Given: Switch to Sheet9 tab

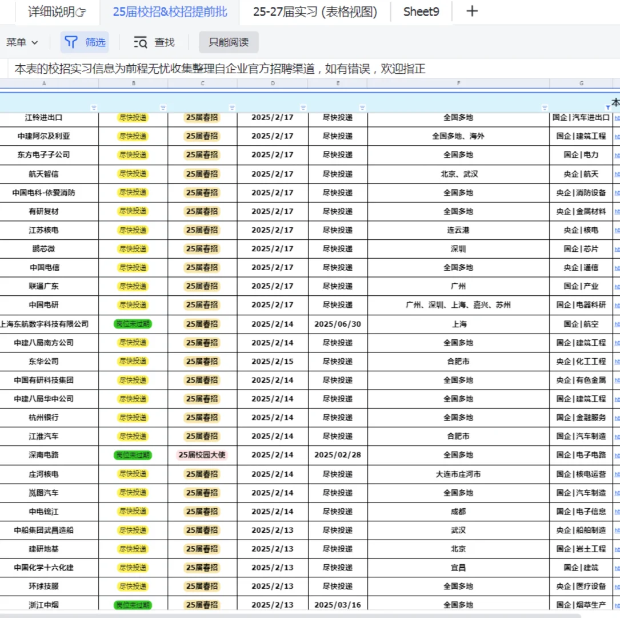Looking at the screenshot, I should (421, 12).
